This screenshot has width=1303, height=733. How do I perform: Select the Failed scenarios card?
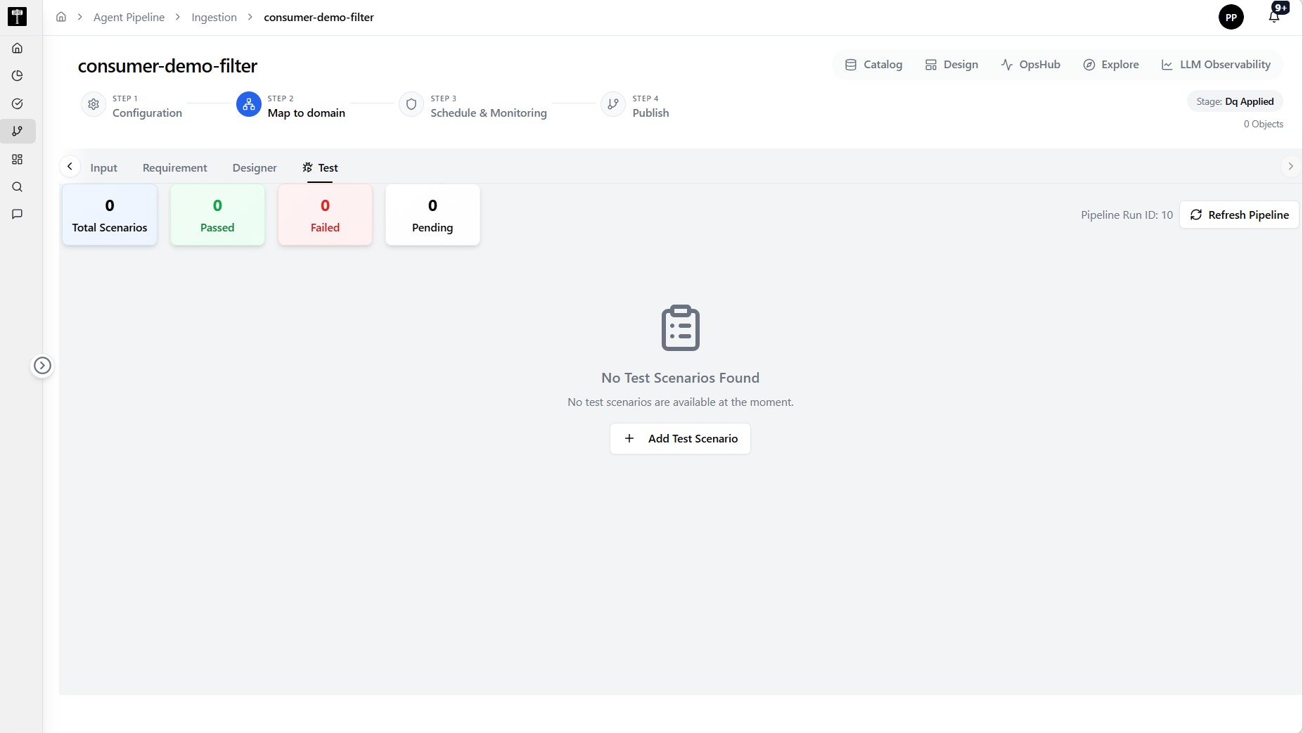(325, 215)
